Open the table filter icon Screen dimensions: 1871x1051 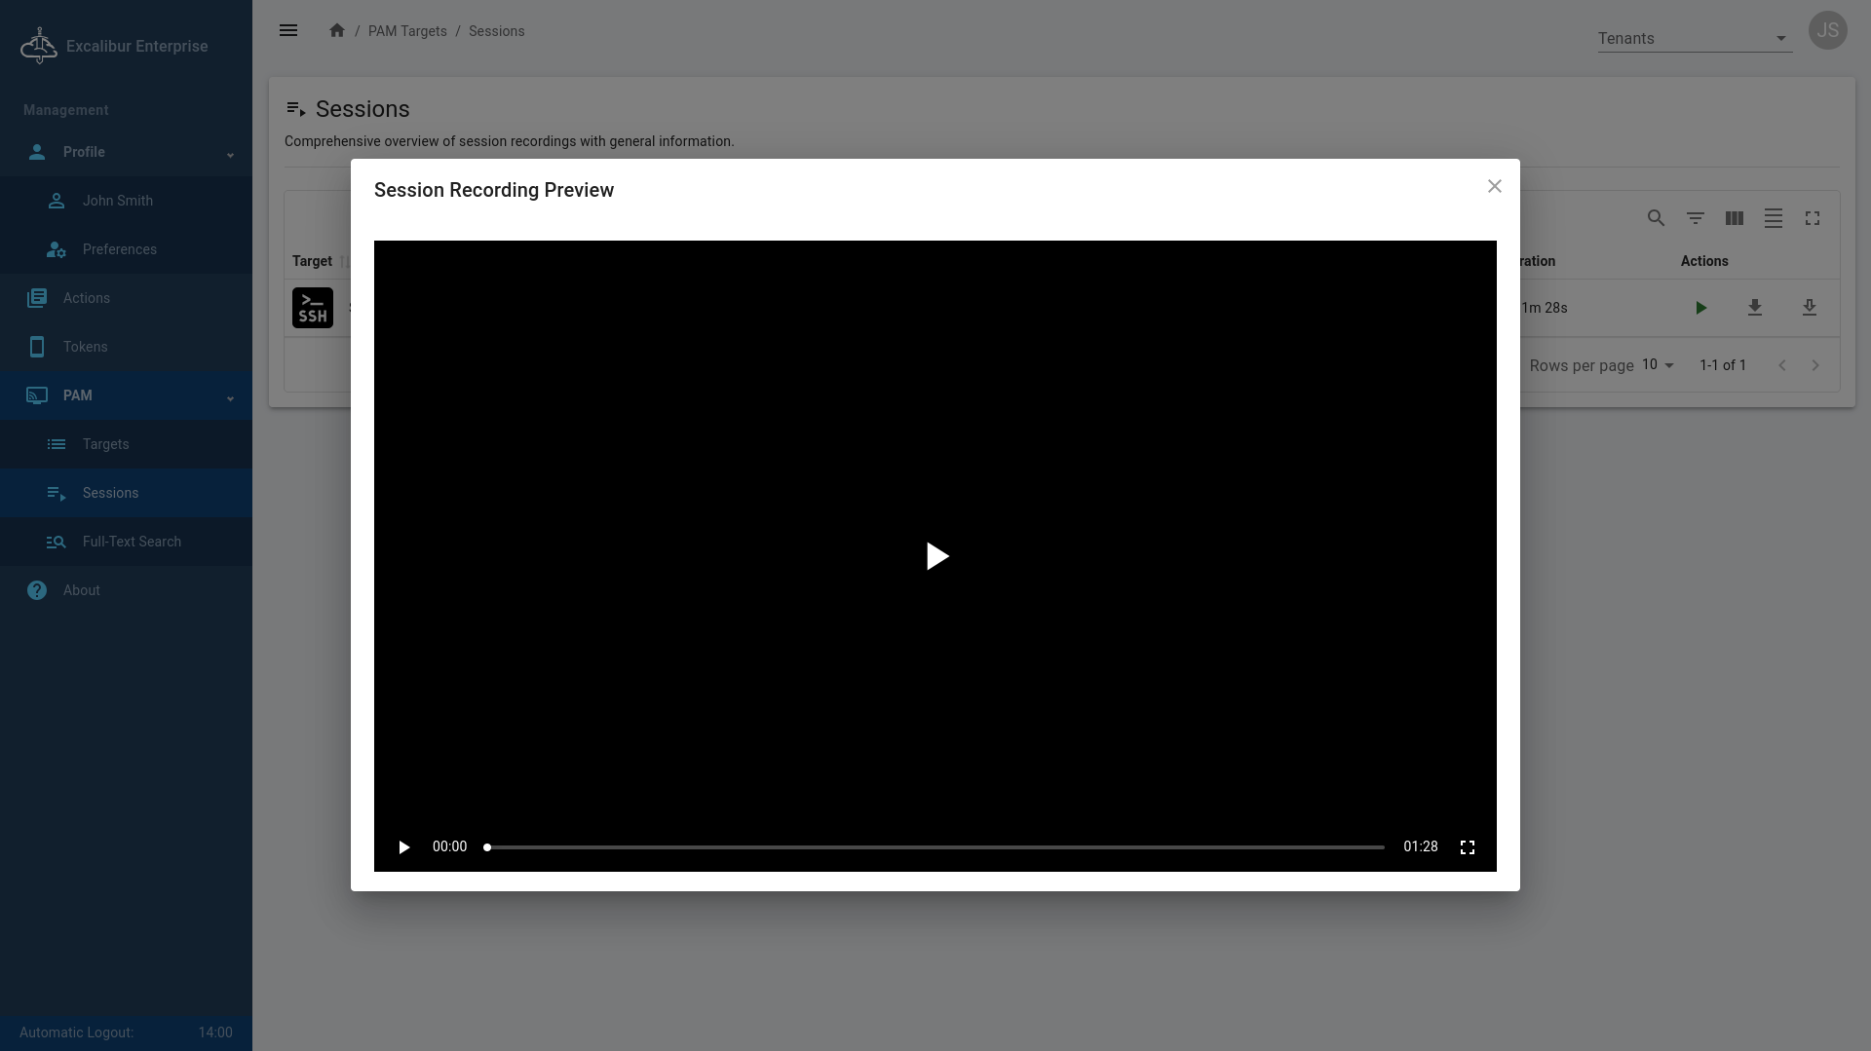coord(1695,218)
